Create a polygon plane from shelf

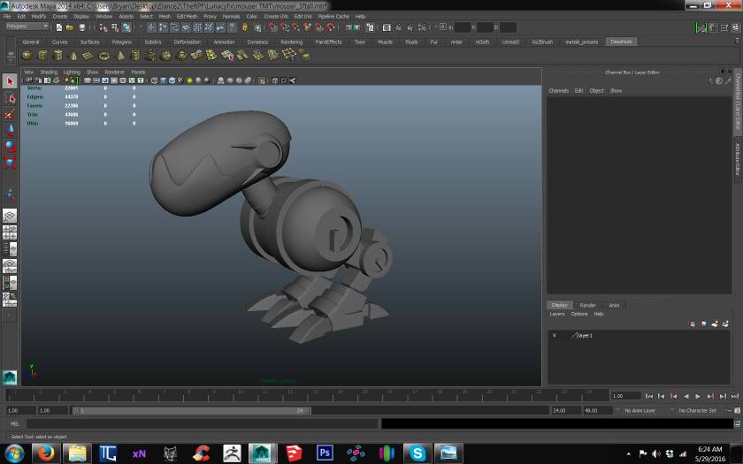(x=88, y=56)
